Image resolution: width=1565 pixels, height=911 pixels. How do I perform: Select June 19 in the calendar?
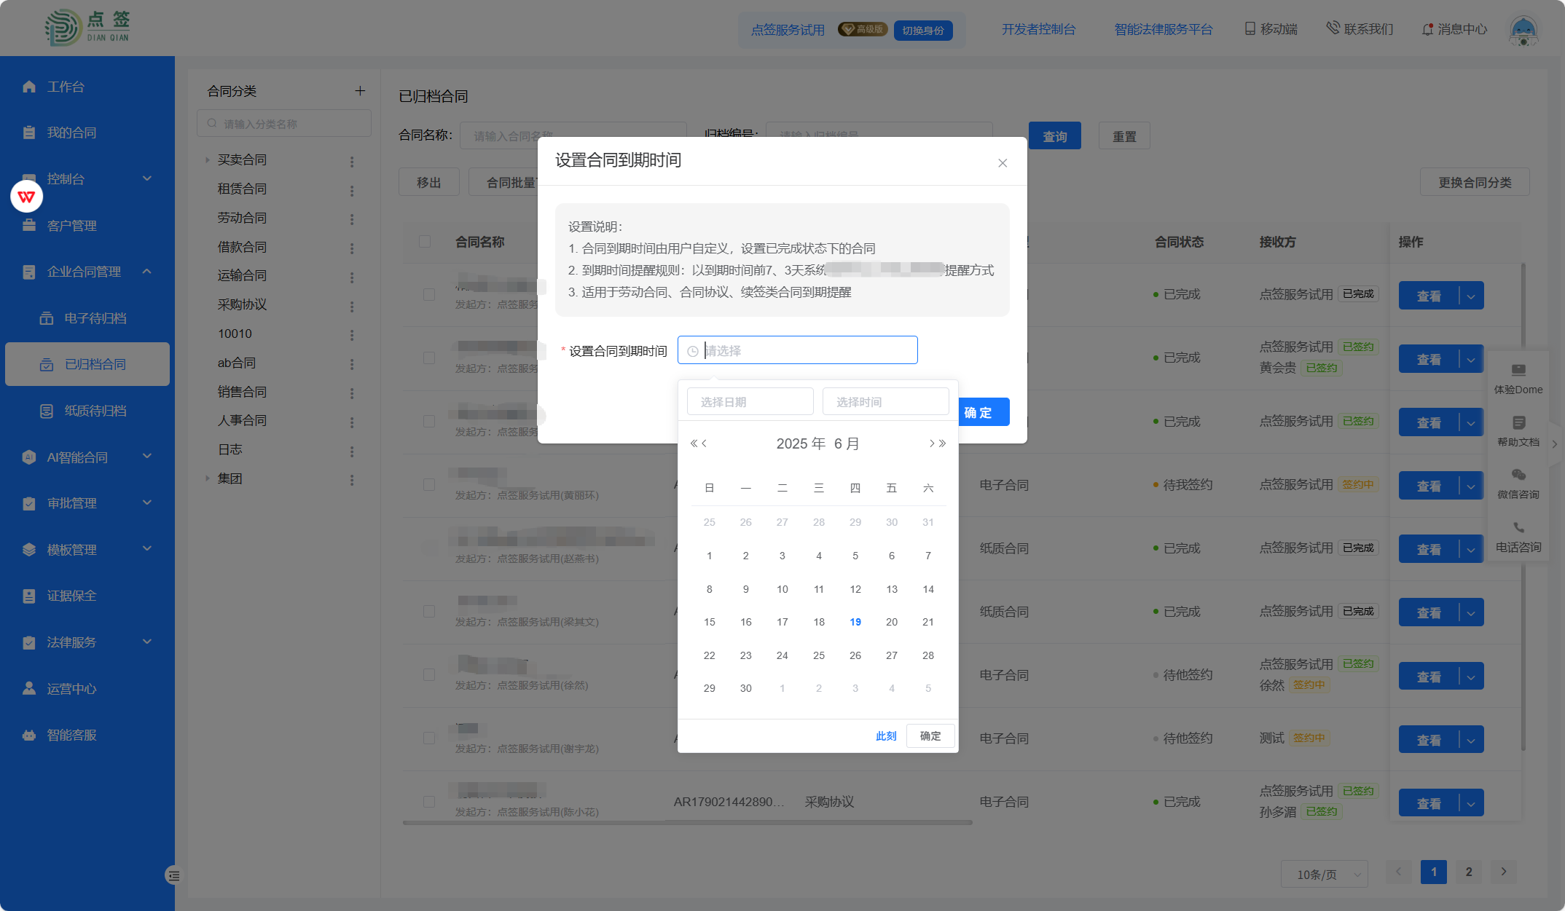pyautogui.click(x=855, y=622)
